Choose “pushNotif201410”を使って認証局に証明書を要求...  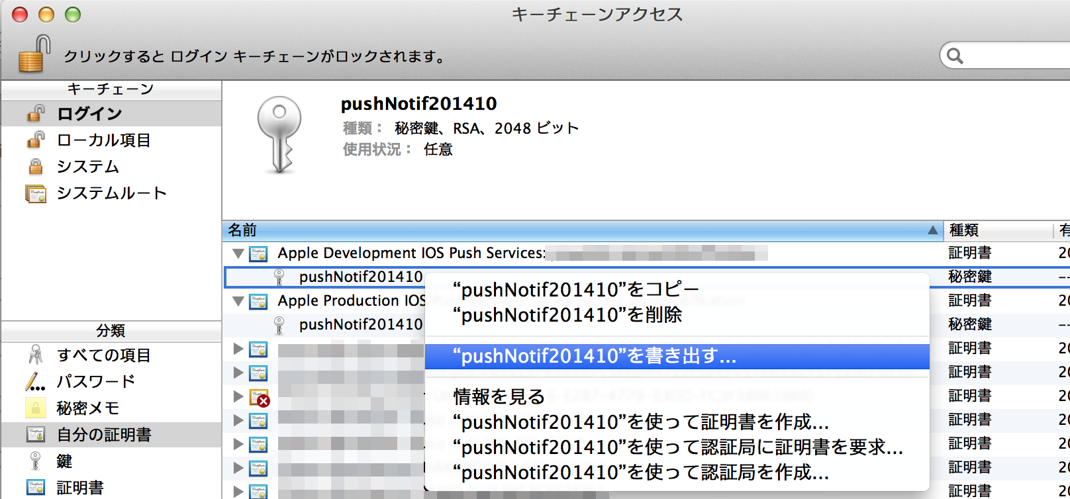pos(677,447)
